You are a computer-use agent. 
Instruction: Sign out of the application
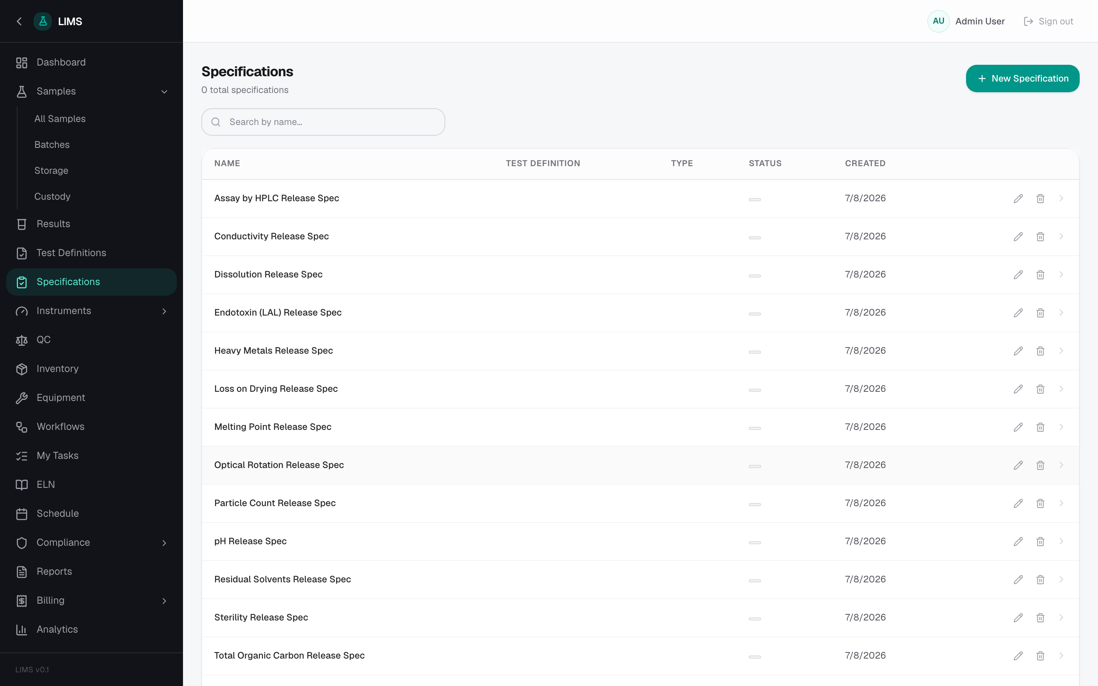[1048, 21]
